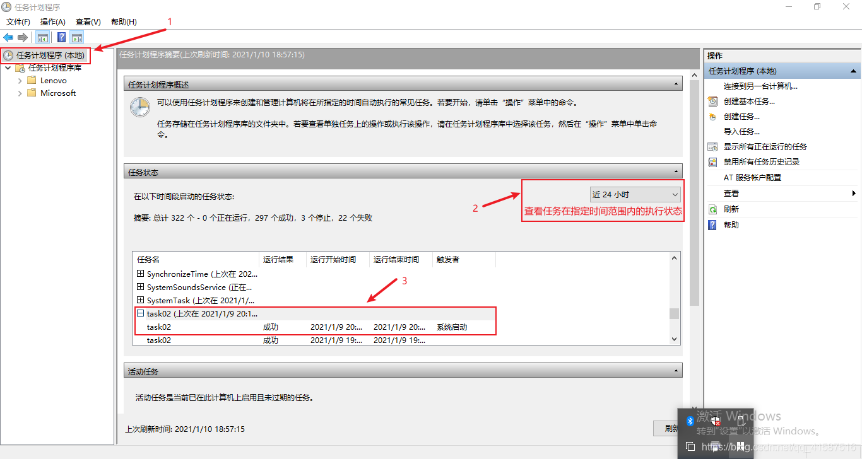
Task: Click the 系统启动 trigger cell
Action: [452, 327]
